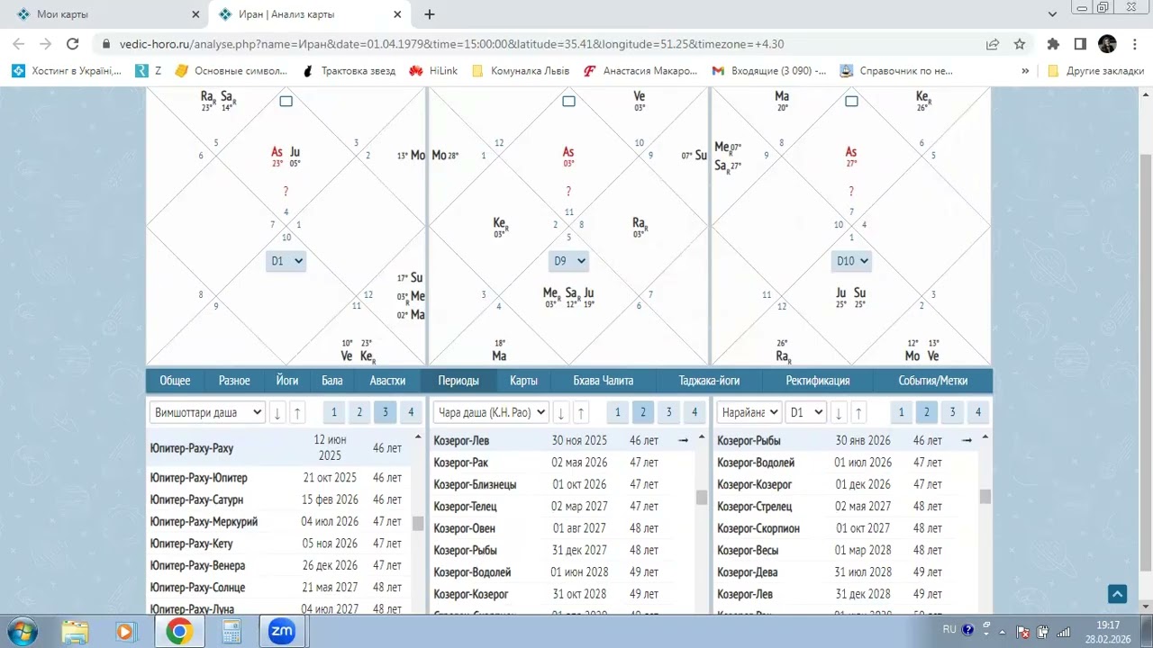The height and width of the screenshot is (648, 1153).
Task: Open D1 dropdown in Нарайана panel
Action: click(x=805, y=412)
